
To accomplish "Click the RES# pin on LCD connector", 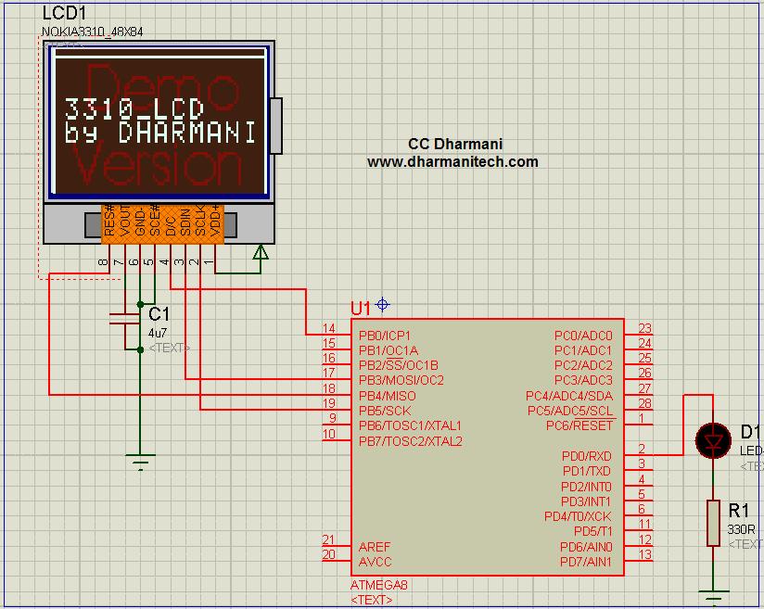I will [109, 222].
